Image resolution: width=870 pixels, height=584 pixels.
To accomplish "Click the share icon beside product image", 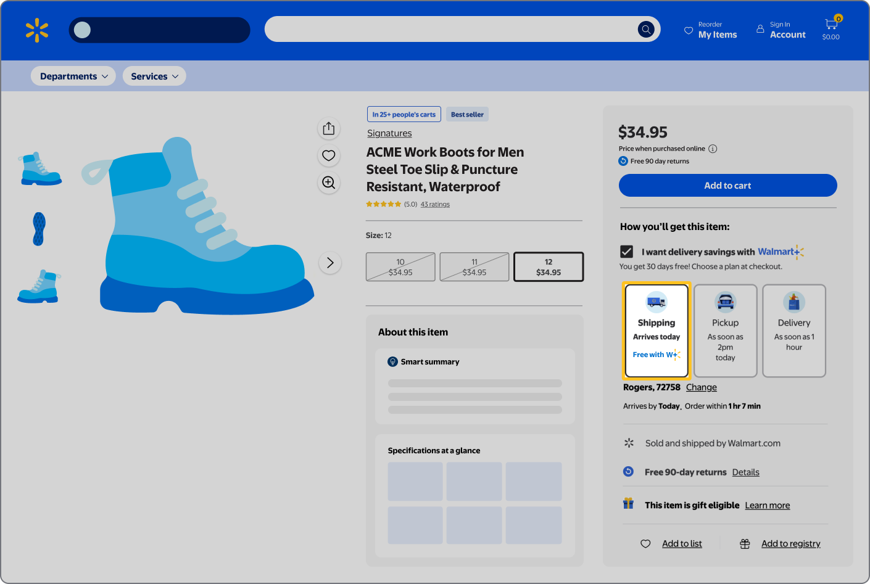I will click(x=329, y=128).
